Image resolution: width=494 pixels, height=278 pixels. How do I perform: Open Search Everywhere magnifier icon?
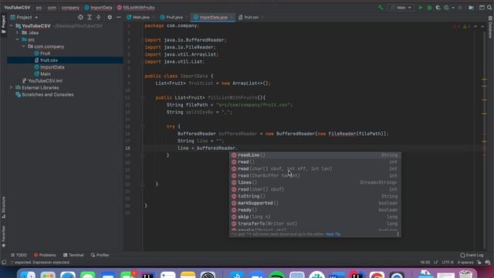coord(489,8)
